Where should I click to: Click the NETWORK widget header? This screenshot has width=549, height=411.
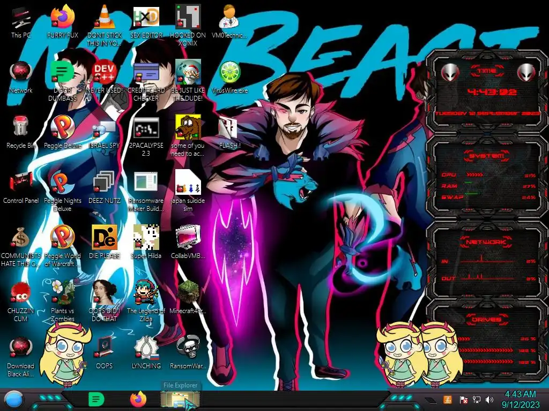pyautogui.click(x=487, y=241)
